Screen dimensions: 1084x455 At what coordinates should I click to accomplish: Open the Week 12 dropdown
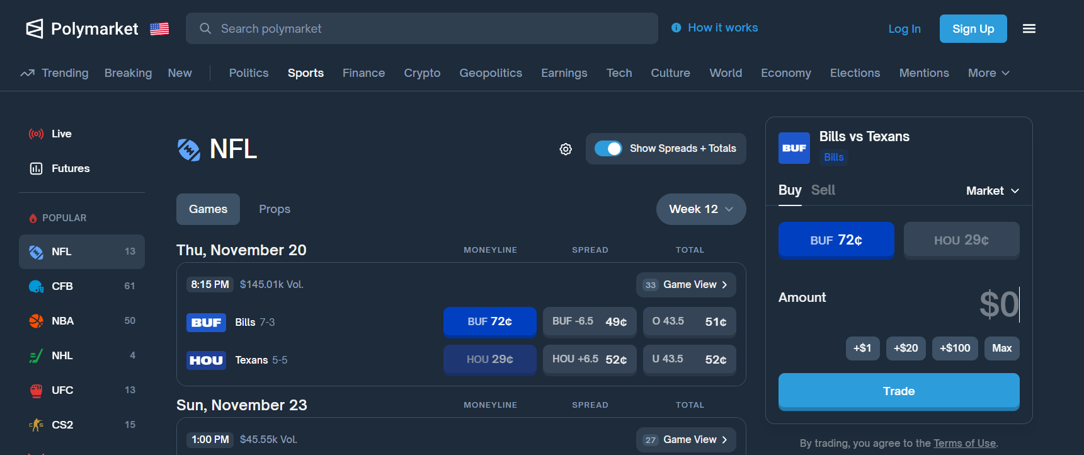(701, 209)
